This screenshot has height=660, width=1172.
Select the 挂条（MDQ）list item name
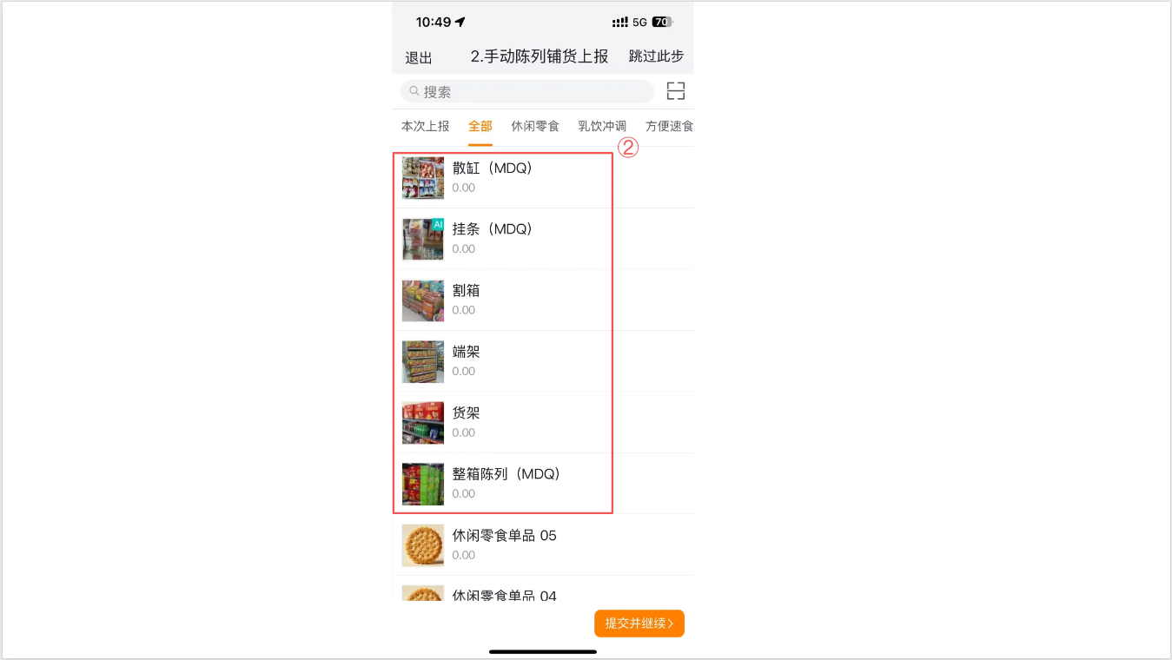point(492,229)
